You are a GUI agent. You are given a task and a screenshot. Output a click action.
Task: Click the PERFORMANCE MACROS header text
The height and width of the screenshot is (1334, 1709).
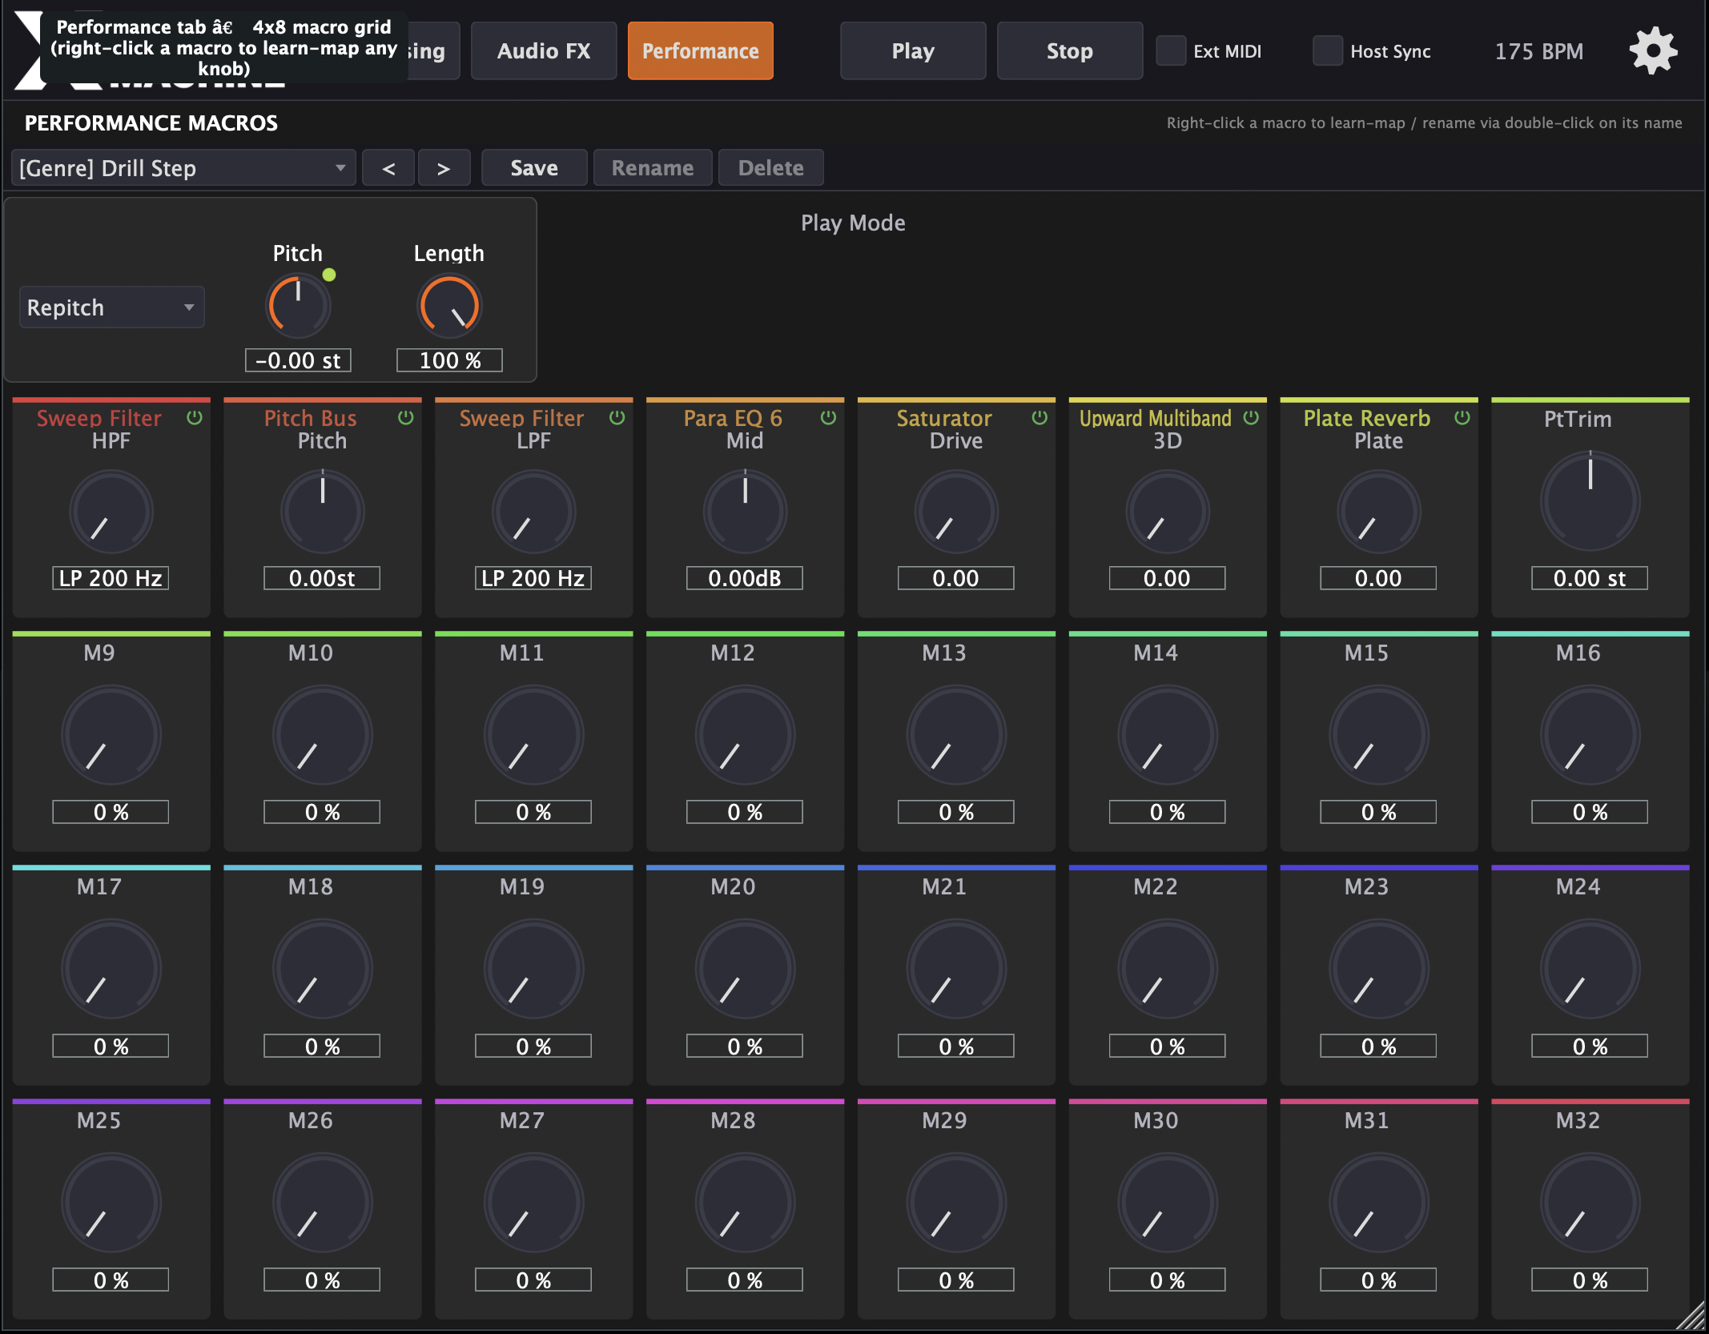click(151, 123)
